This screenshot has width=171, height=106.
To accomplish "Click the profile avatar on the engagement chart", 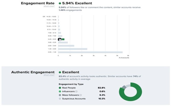I will coord(60,39).
